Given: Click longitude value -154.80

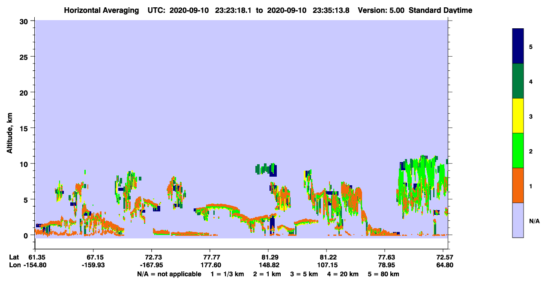Looking at the screenshot, I should [35, 265].
